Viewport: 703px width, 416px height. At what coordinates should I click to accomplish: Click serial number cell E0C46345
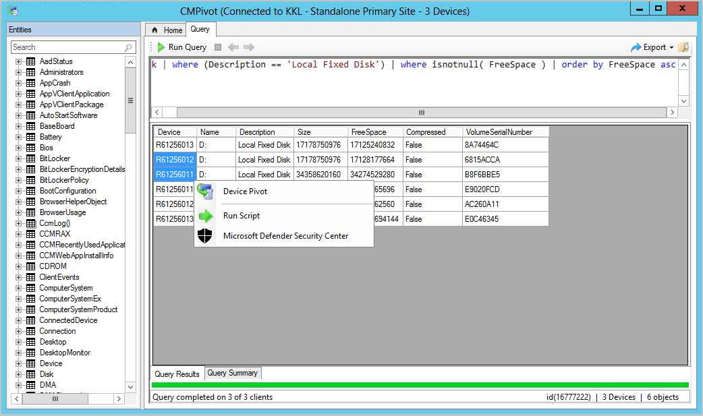[505, 218]
